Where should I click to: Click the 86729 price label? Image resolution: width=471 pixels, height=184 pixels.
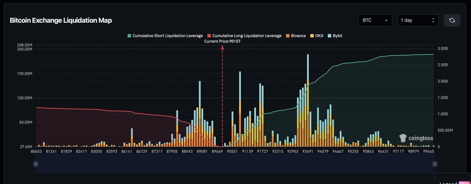coord(142,151)
